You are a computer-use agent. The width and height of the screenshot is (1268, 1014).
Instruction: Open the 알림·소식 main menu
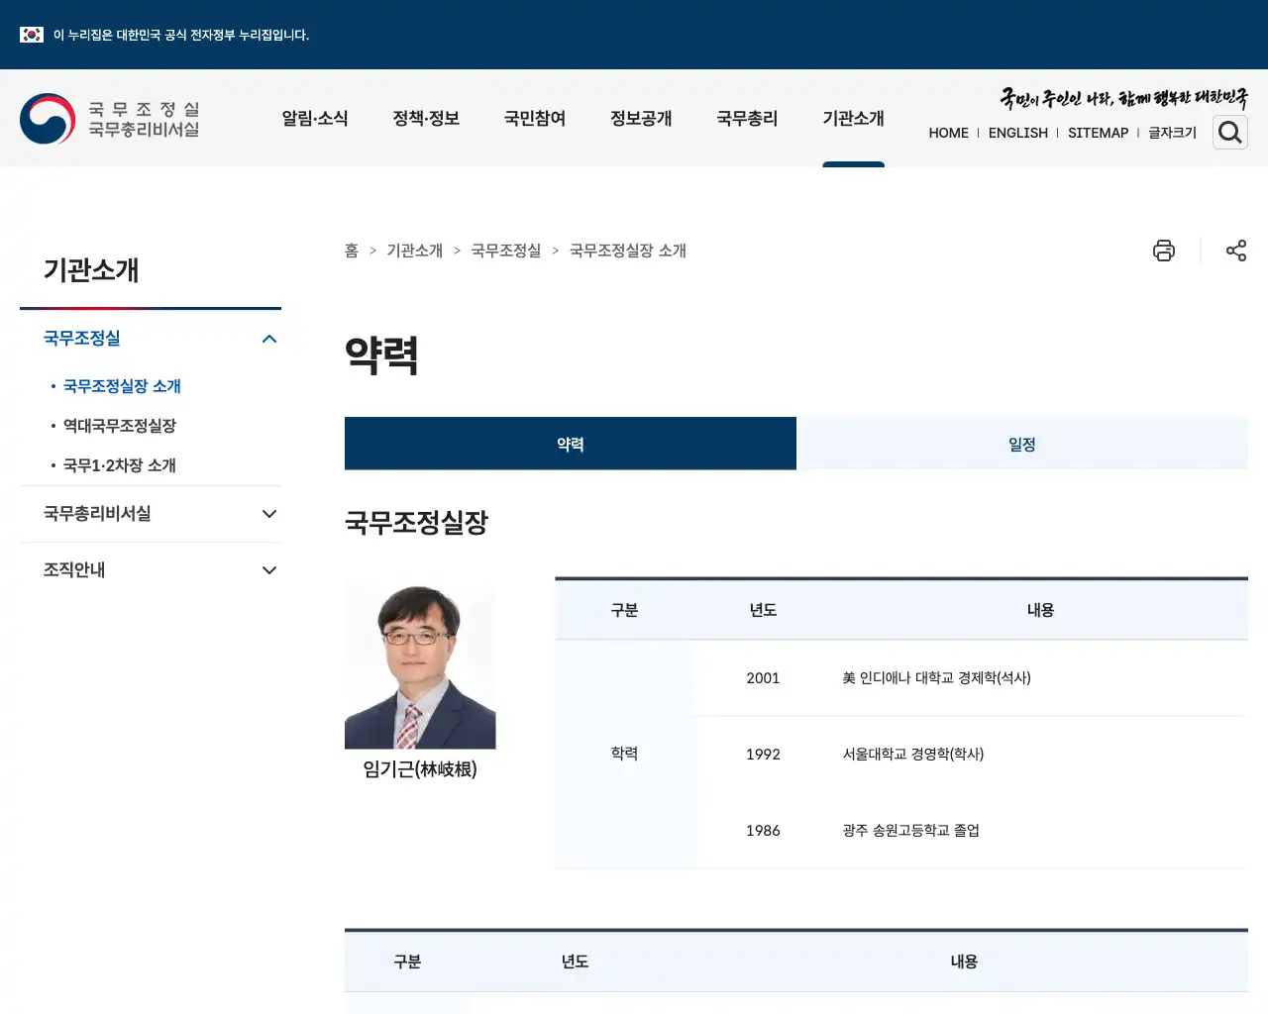pyautogui.click(x=315, y=118)
